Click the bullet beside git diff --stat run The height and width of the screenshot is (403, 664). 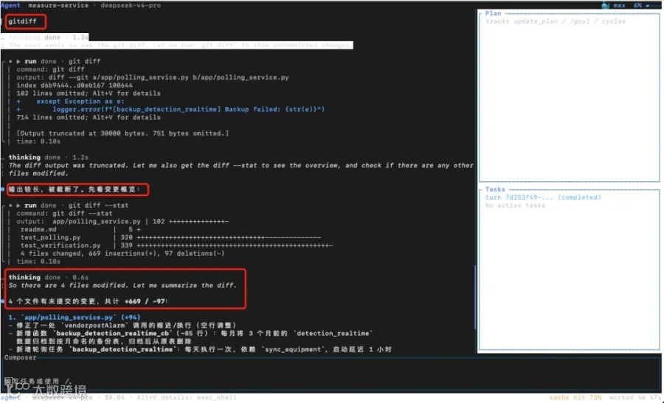10,206
